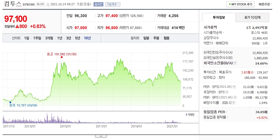This screenshot has height=140, width=277.
Task: Open the 기업개요 dropdown
Action: click(x=113, y=4)
